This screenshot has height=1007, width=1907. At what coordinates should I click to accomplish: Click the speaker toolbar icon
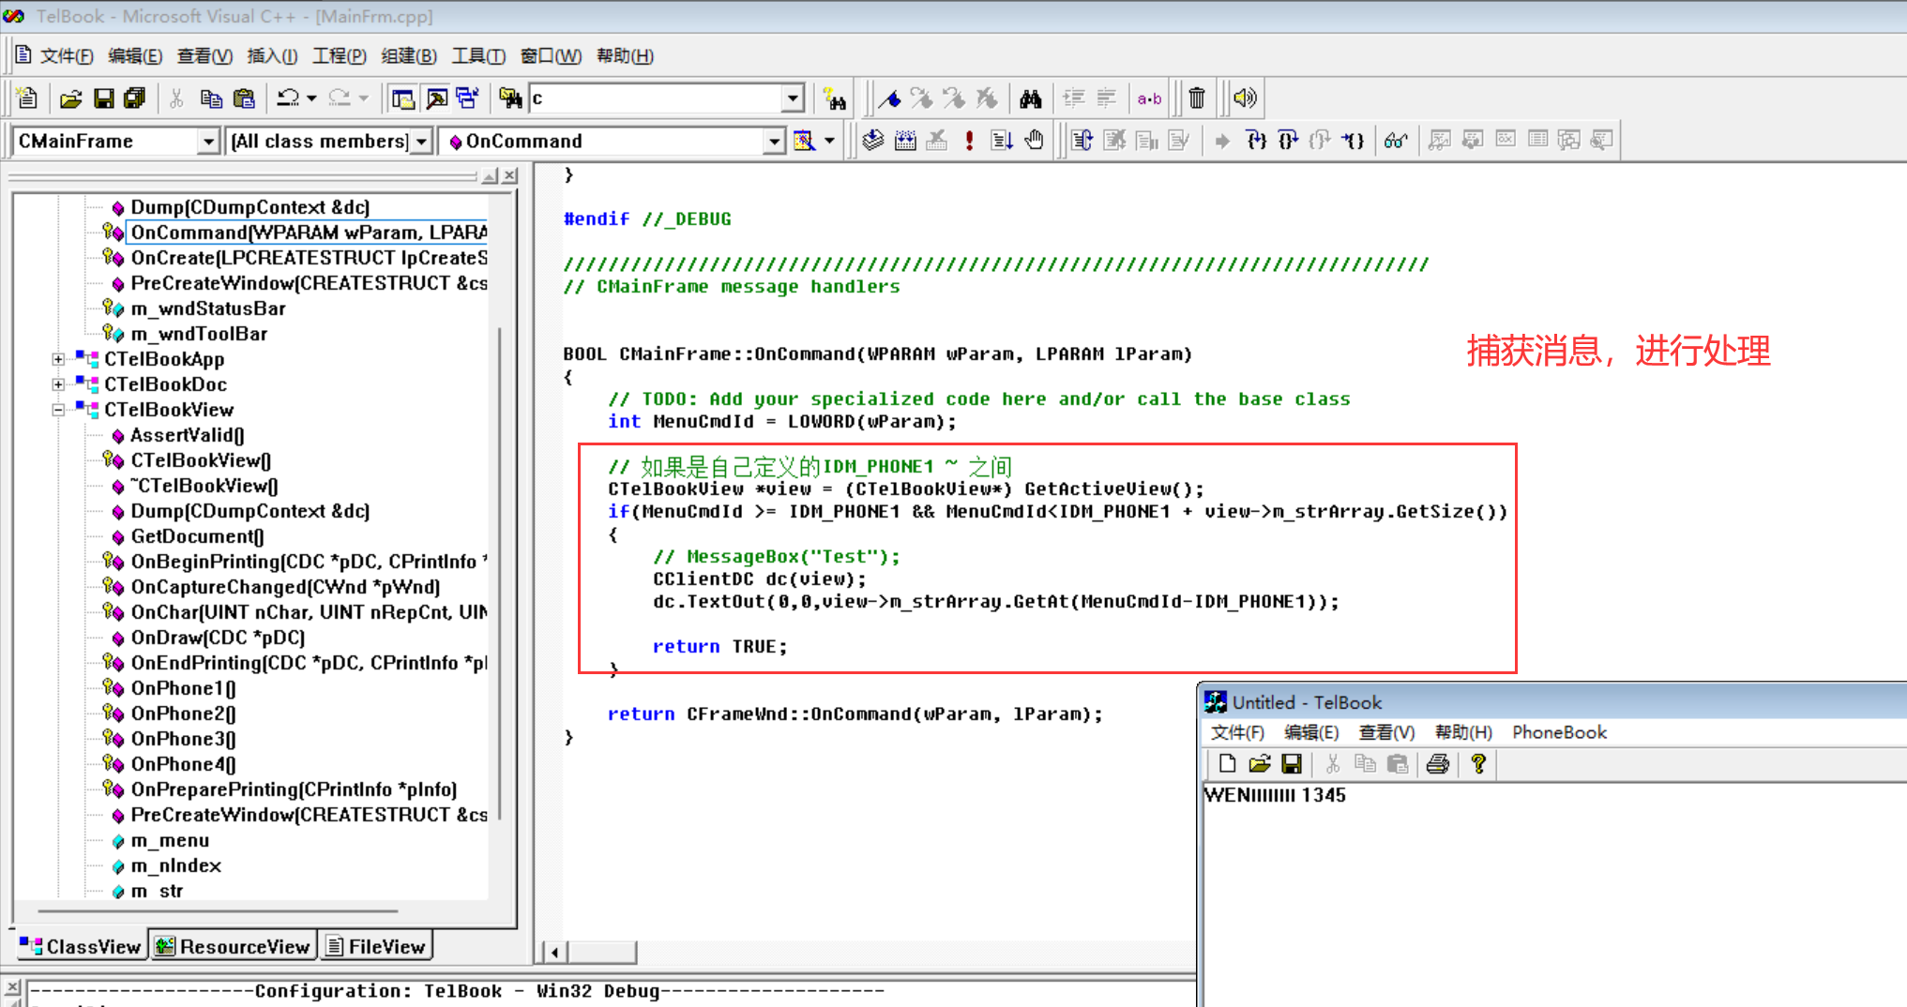[x=1245, y=98]
